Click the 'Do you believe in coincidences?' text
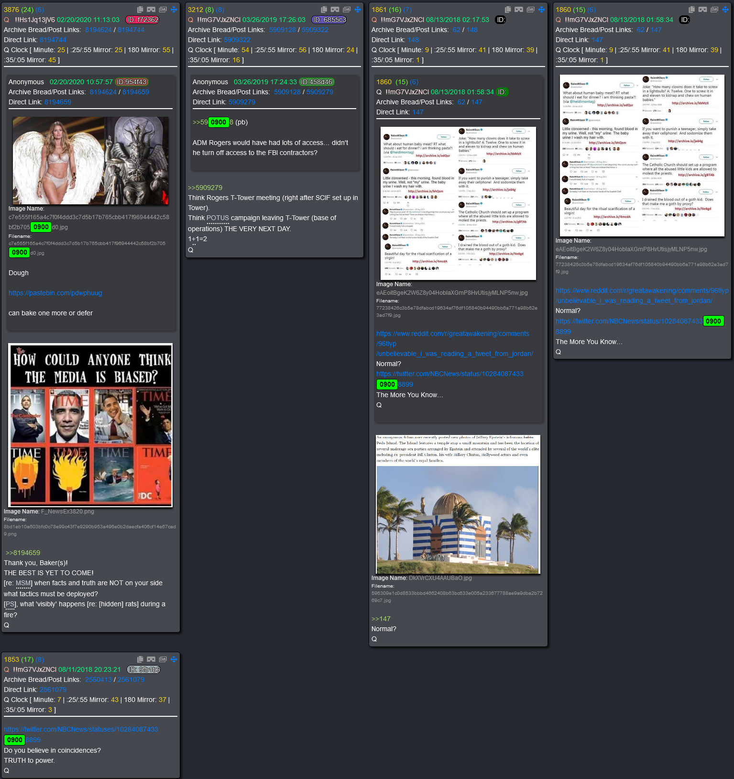This screenshot has width=734, height=779. (53, 750)
